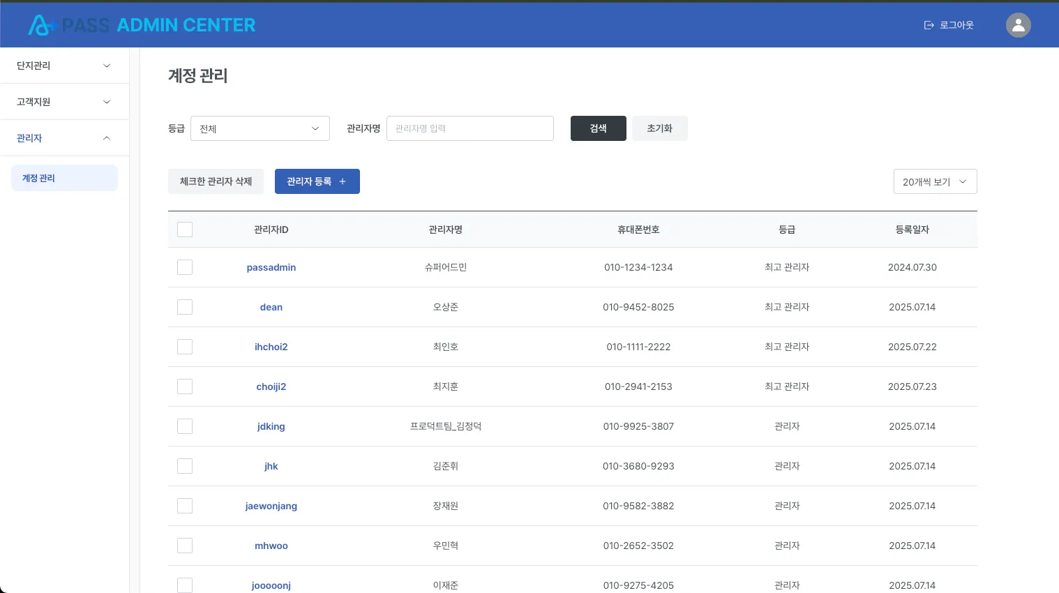Open the 계정 관리 submenu item
The width and height of the screenshot is (1059, 593).
pos(64,178)
